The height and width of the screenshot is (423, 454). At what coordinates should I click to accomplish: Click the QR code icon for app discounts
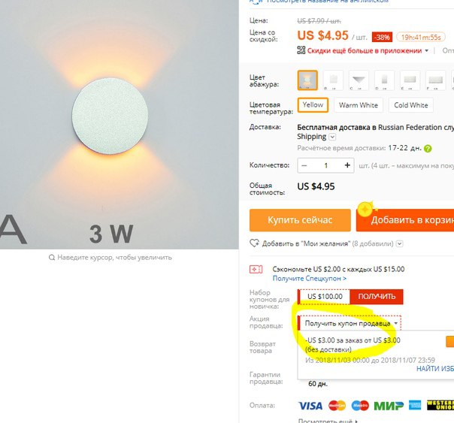pyautogui.click(x=301, y=50)
